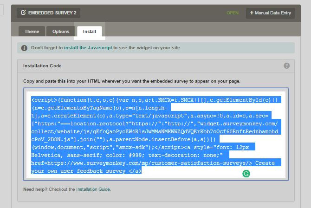Click the plus icon on Manual Data Entry

click(x=252, y=13)
